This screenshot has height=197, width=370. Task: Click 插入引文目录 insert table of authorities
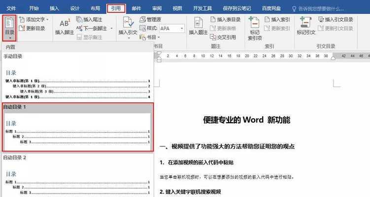click(336, 19)
